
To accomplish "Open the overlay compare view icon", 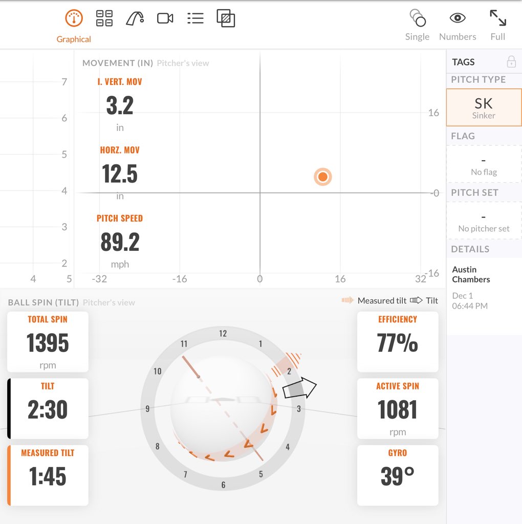I will 226,18.
